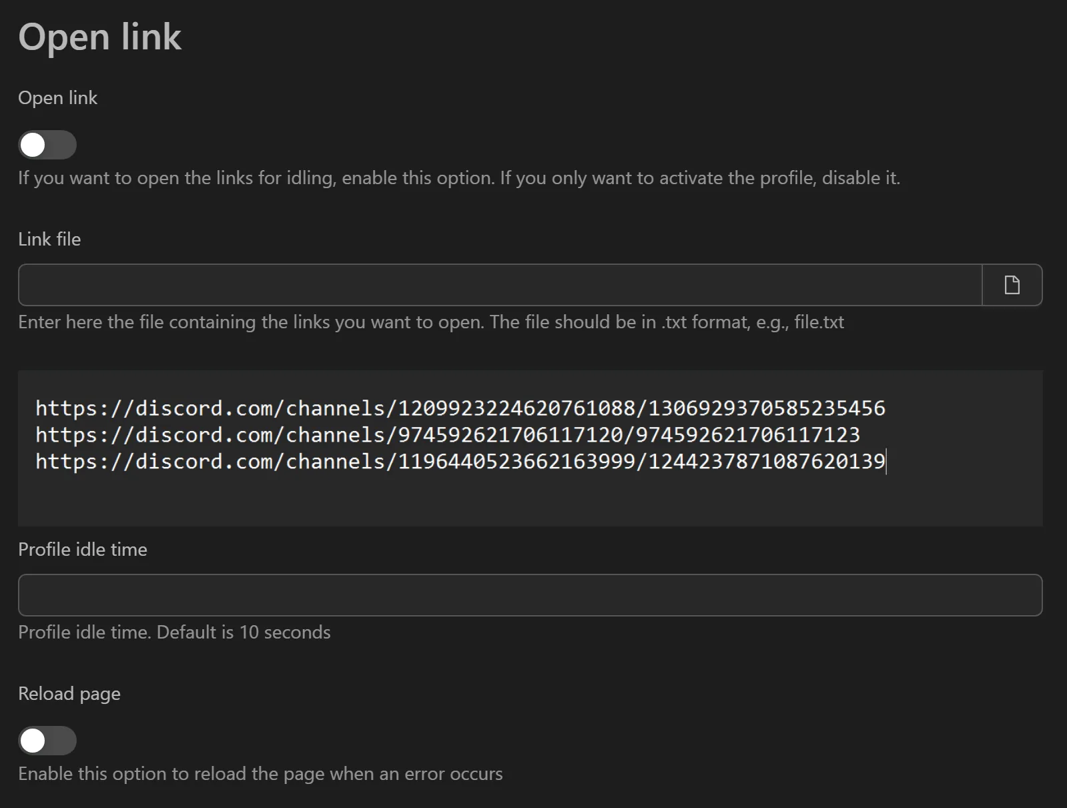Turn on the Reload page switch
Screen dimensions: 1067x808
click(47, 740)
